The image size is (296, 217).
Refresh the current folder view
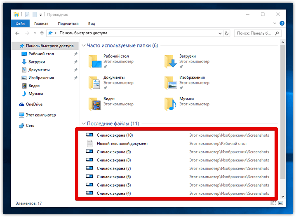tap(226, 33)
